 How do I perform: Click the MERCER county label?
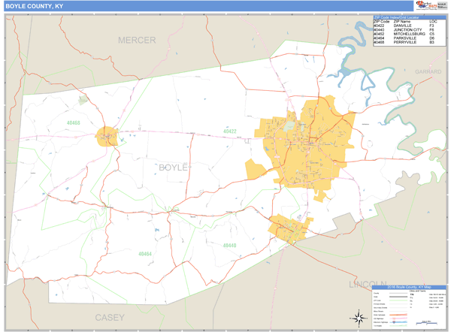[137, 40]
